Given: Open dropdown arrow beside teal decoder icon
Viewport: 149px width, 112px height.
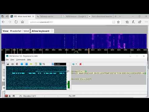Looking at the screenshot, I should 76,64.
